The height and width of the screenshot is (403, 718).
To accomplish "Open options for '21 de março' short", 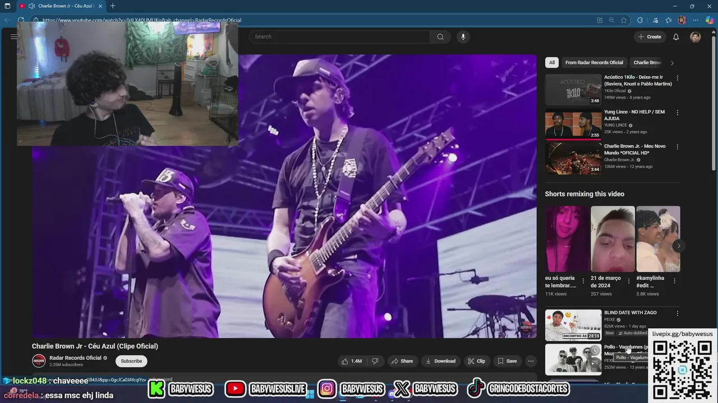I will click(628, 281).
